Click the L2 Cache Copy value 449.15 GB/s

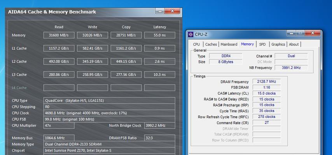[x=126, y=62]
